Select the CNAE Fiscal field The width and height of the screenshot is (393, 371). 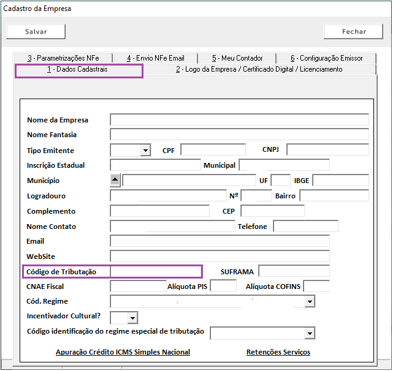tap(139, 286)
